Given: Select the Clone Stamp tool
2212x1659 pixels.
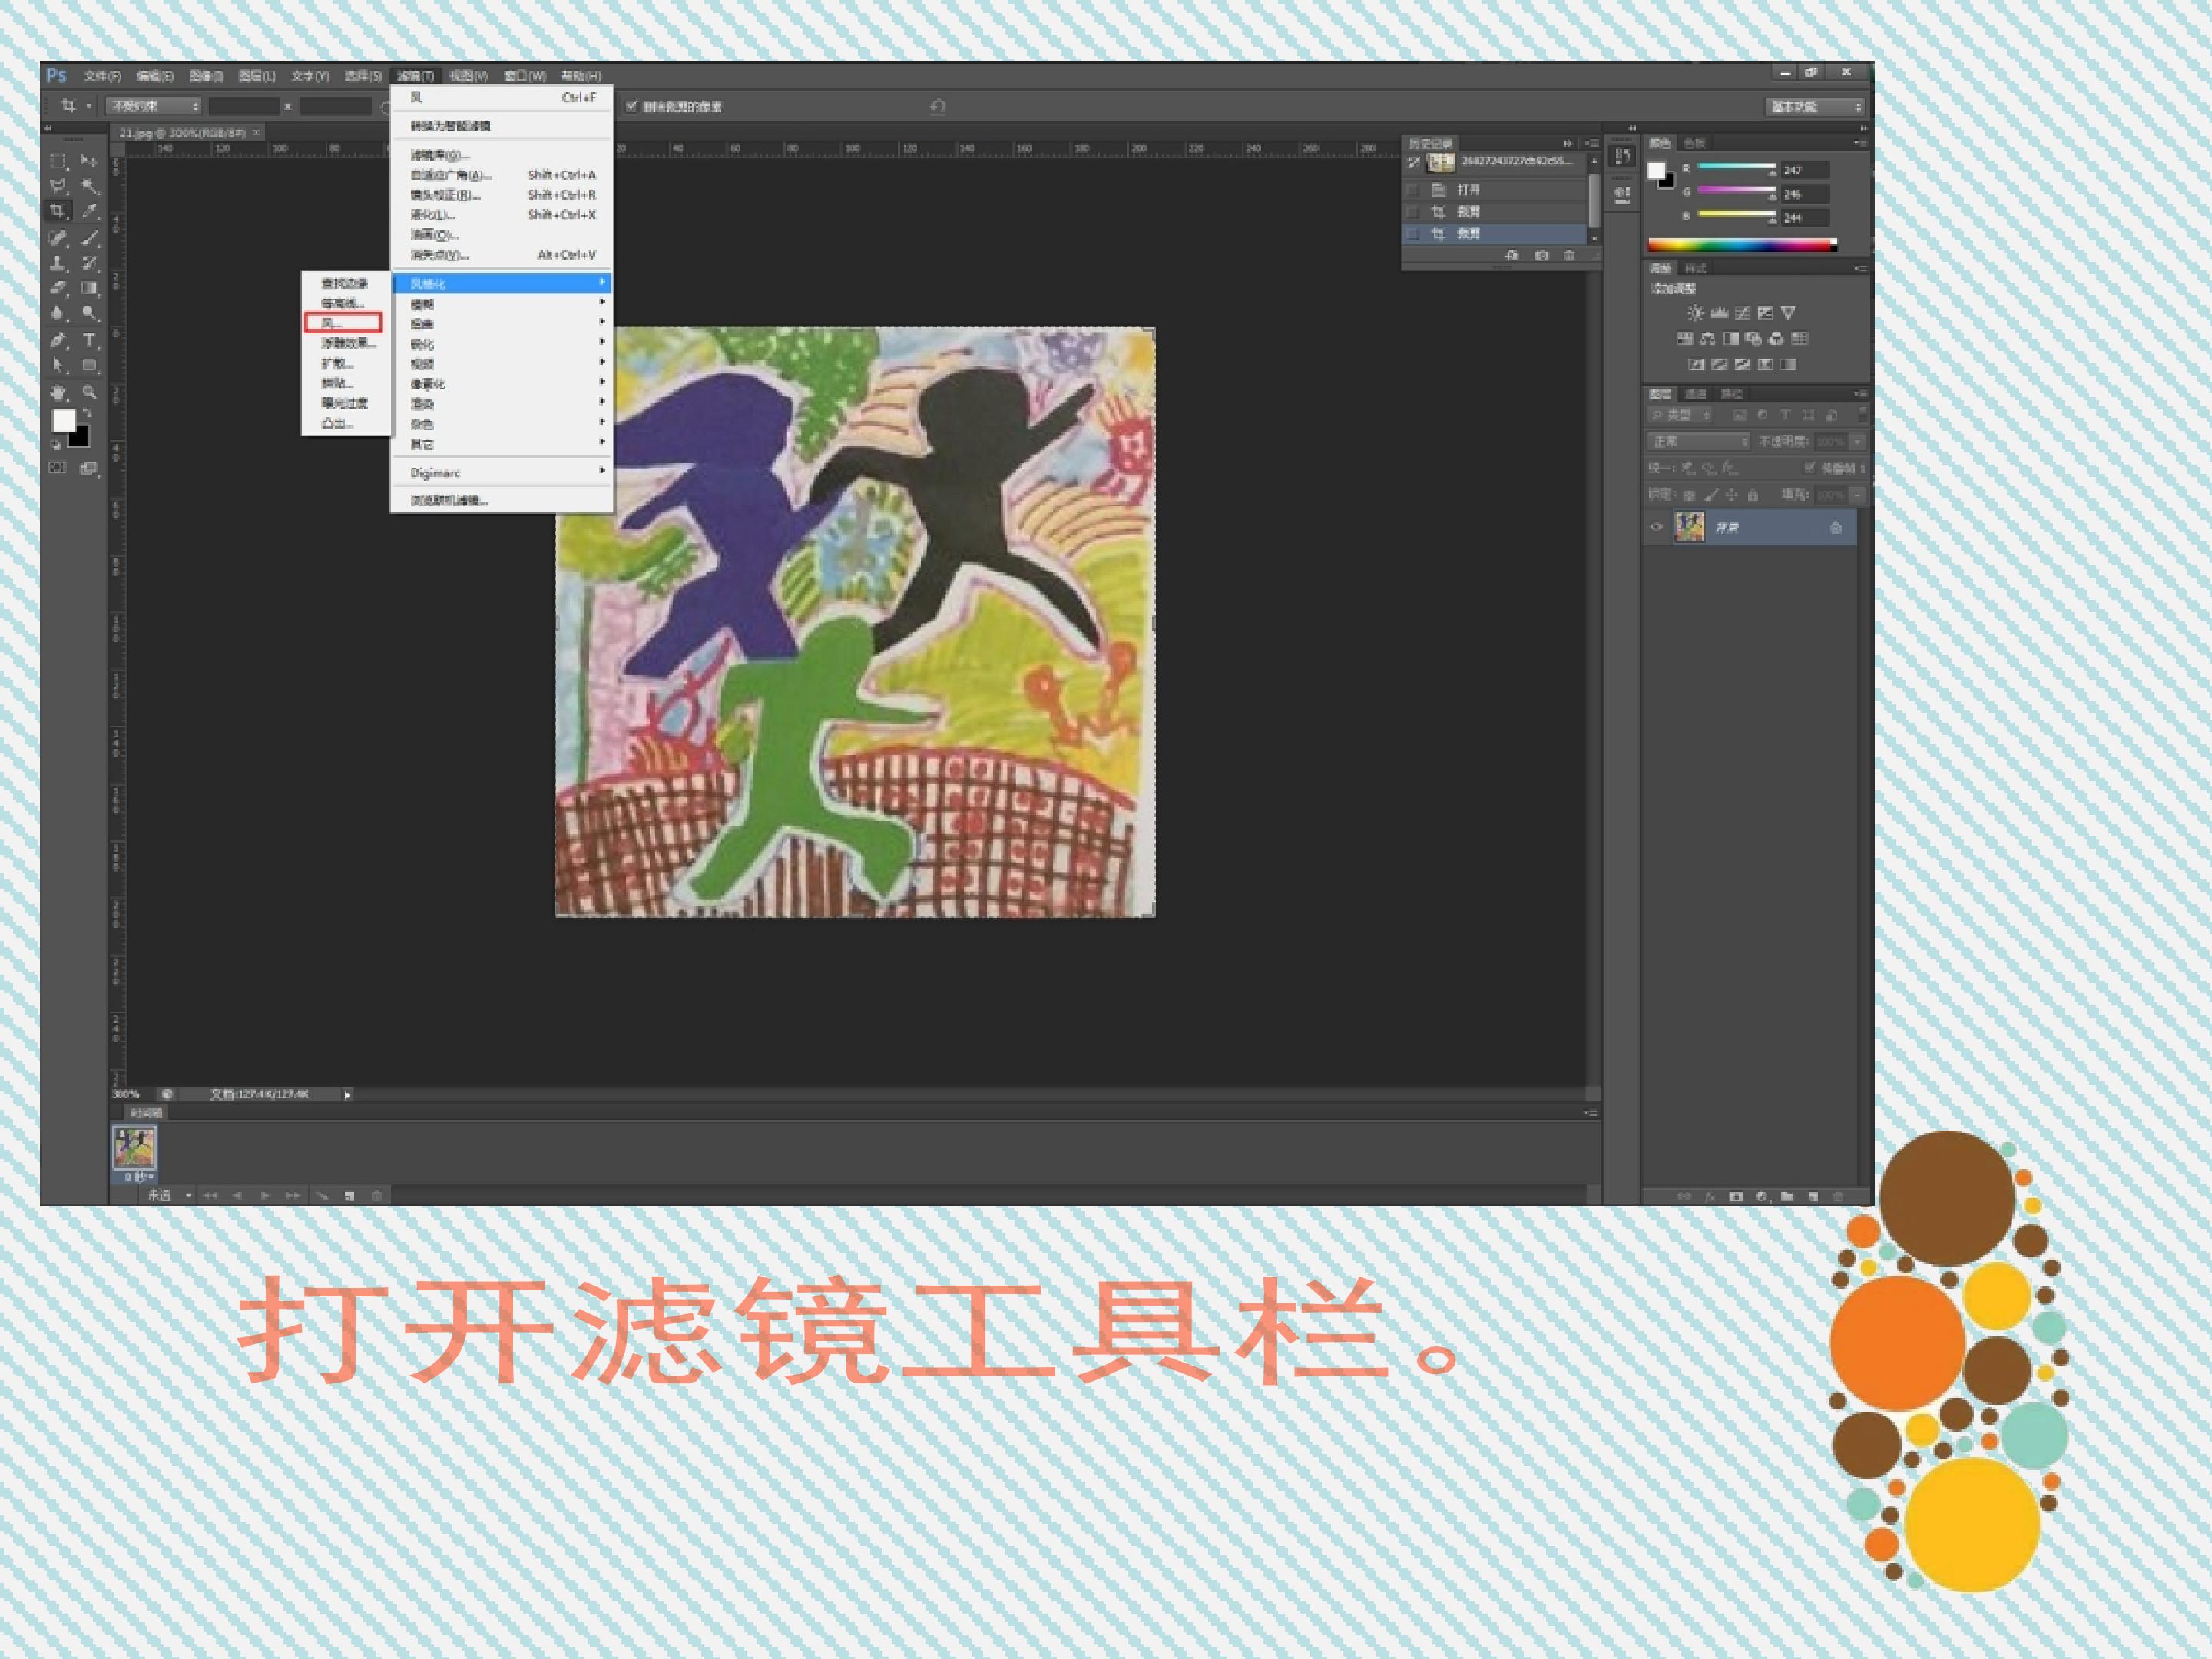Looking at the screenshot, I should click(x=58, y=263).
